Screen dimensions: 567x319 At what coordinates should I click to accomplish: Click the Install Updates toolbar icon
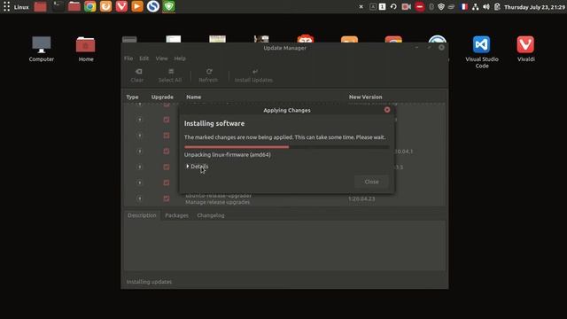coord(254,75)
